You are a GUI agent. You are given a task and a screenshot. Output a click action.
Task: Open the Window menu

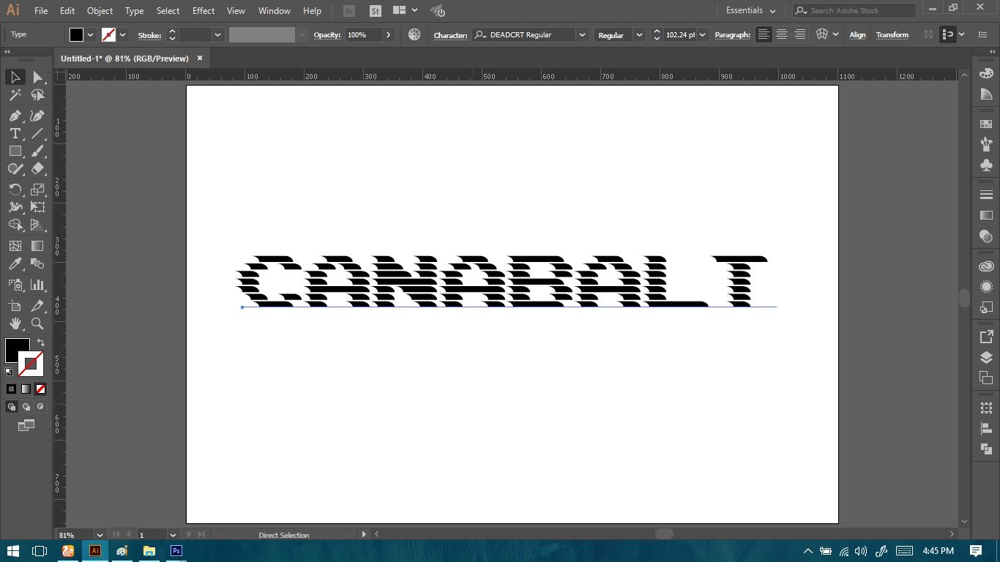[x=275, y=11]
